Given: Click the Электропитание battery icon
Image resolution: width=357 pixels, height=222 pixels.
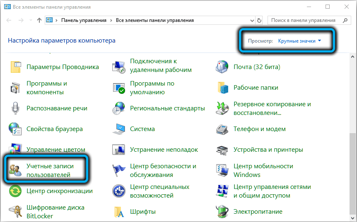Looking at the screenshot, I should tap(222, 212).
